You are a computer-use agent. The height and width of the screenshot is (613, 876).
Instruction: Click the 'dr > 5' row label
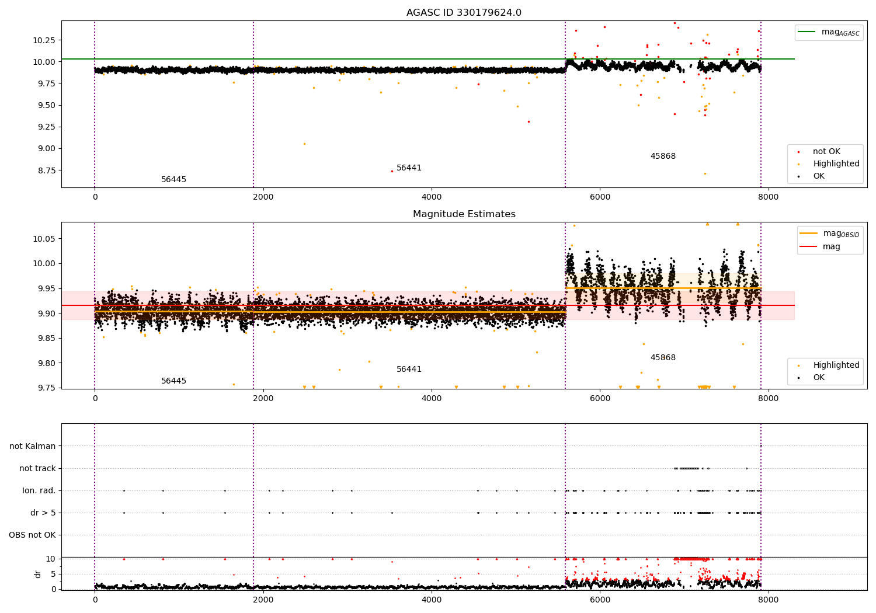[43, 513]
